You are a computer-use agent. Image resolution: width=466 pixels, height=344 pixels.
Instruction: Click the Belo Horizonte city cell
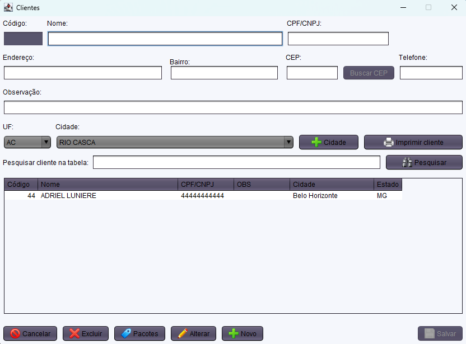(332, 196)
